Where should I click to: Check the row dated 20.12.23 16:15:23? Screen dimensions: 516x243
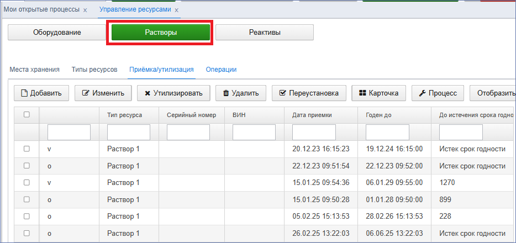pyautogui.click(x=27, y=149)
